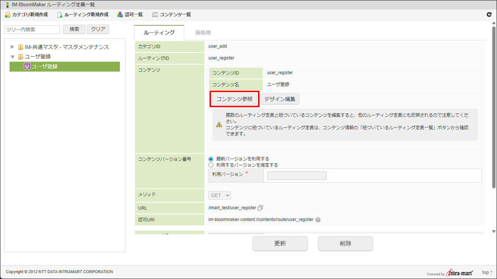The image size is (497, 279).
Task: Open コンテンツ一覧 from the toolbar
Action: coord(172,15)
